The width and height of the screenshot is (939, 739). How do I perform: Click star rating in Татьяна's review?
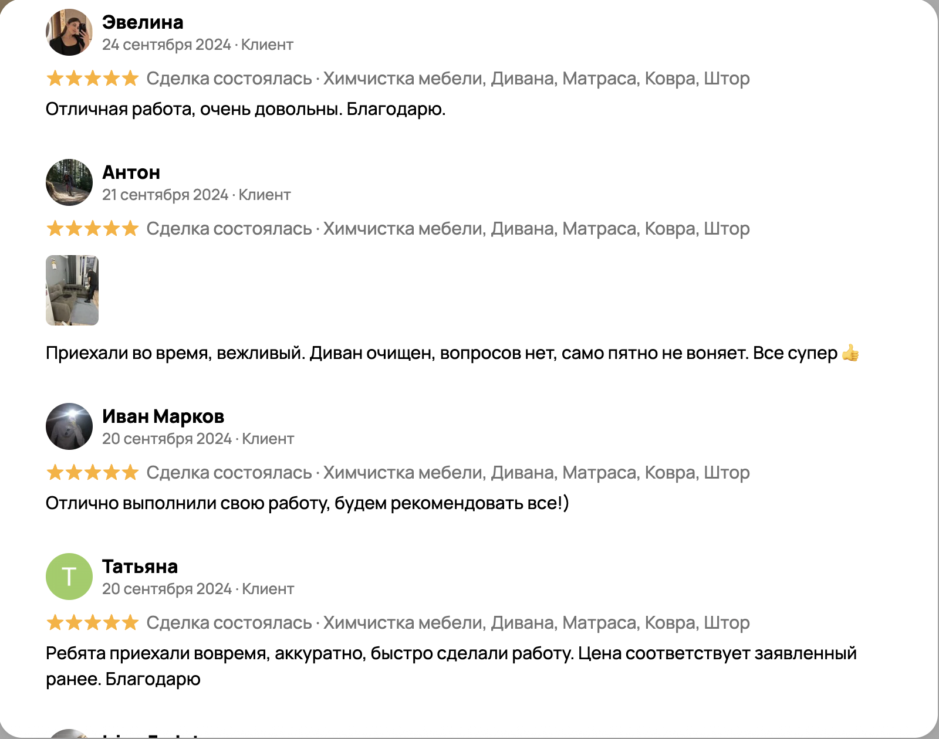coord(92,622)
